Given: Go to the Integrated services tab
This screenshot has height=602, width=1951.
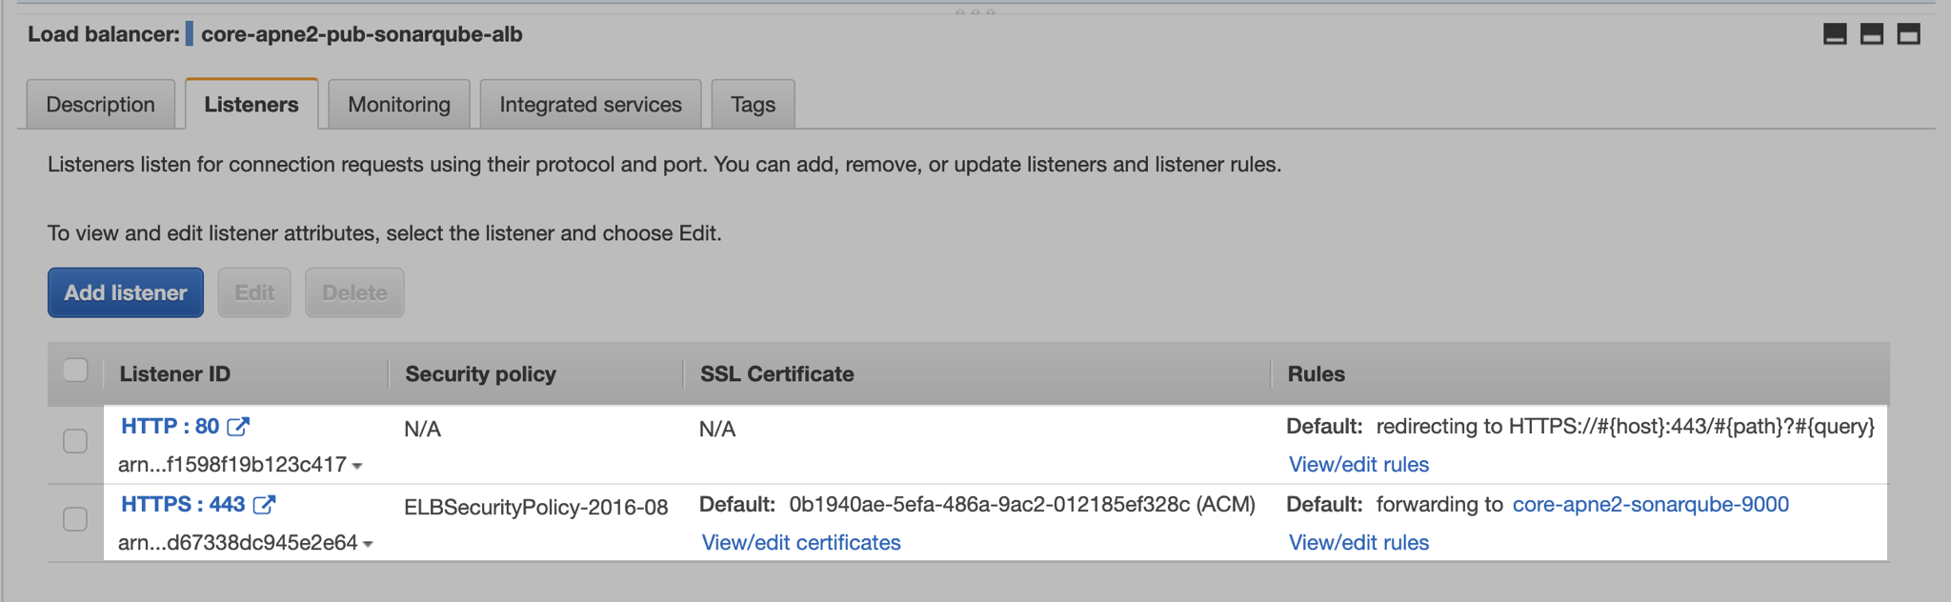Looking at the screenshot, I should pos(591,105).
